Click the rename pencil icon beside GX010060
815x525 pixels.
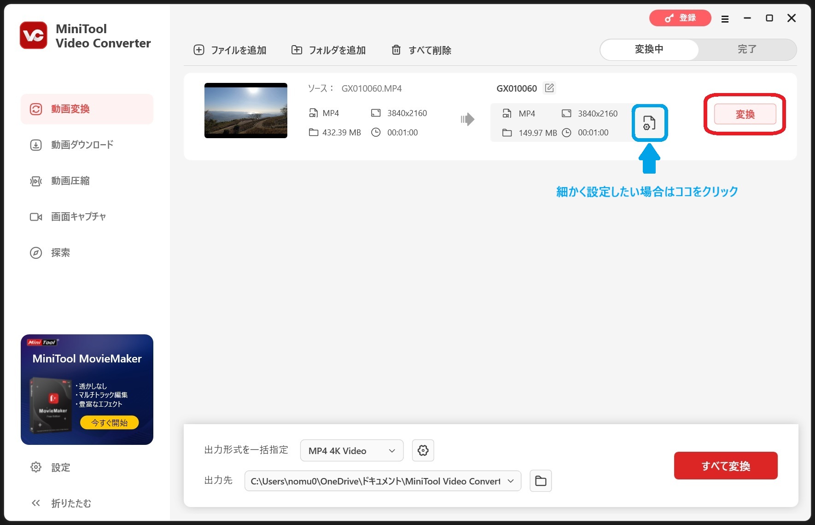click(x=549, y=88)
